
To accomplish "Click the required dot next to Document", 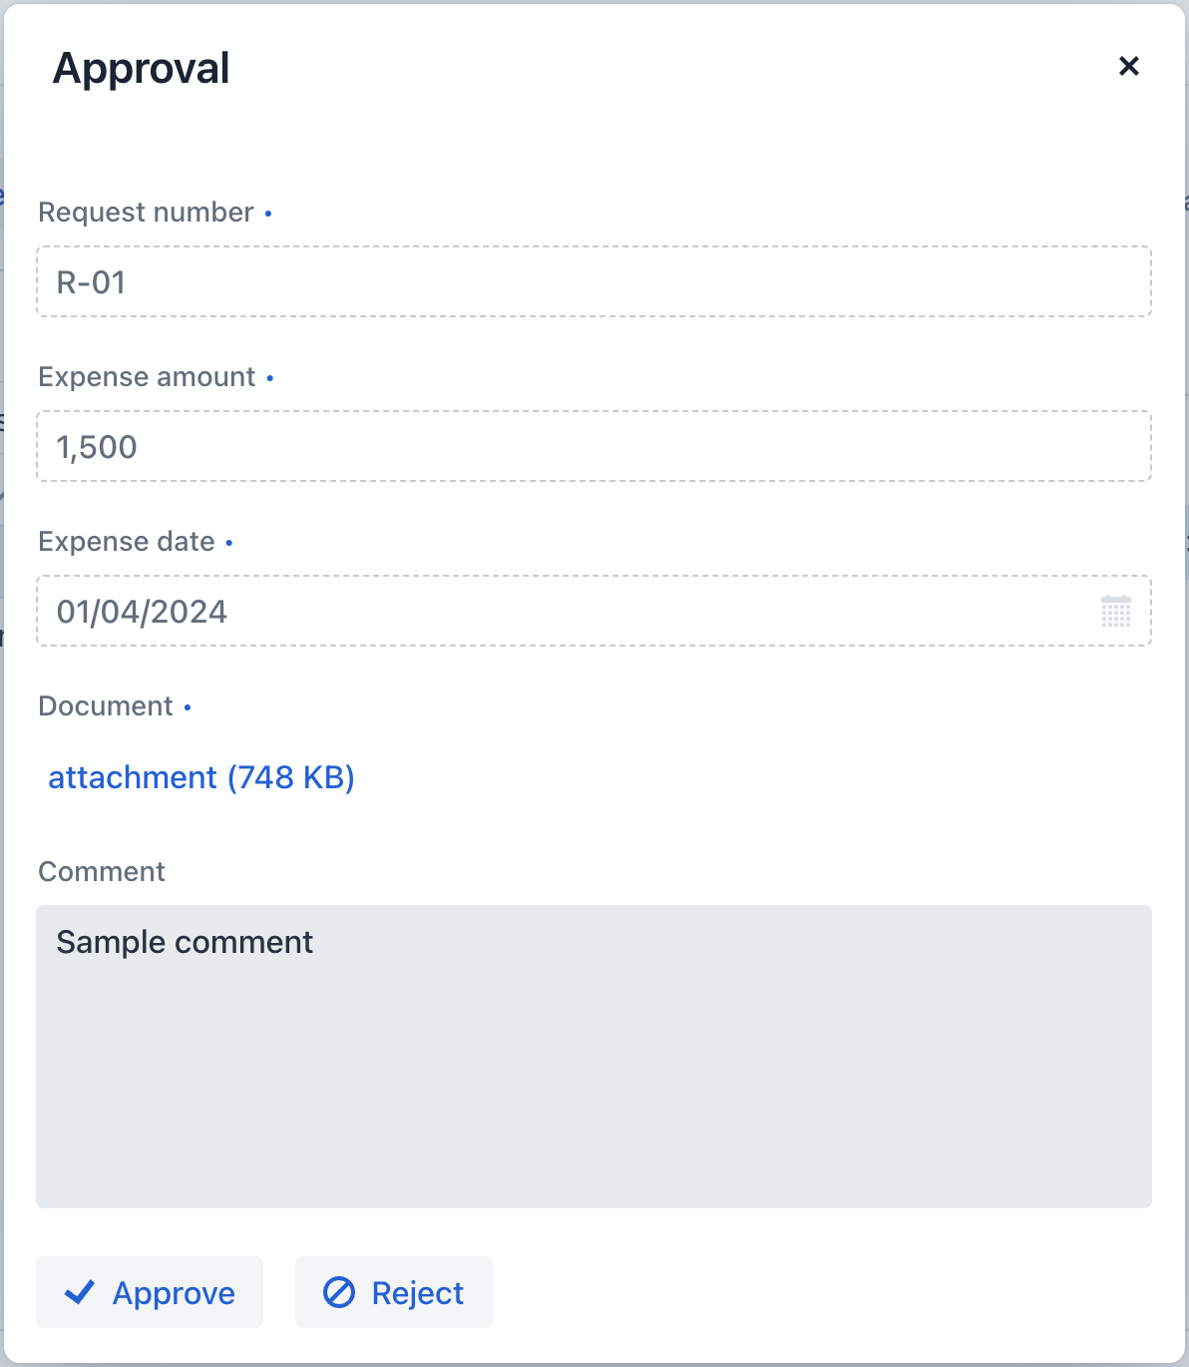I will (188, 707).
